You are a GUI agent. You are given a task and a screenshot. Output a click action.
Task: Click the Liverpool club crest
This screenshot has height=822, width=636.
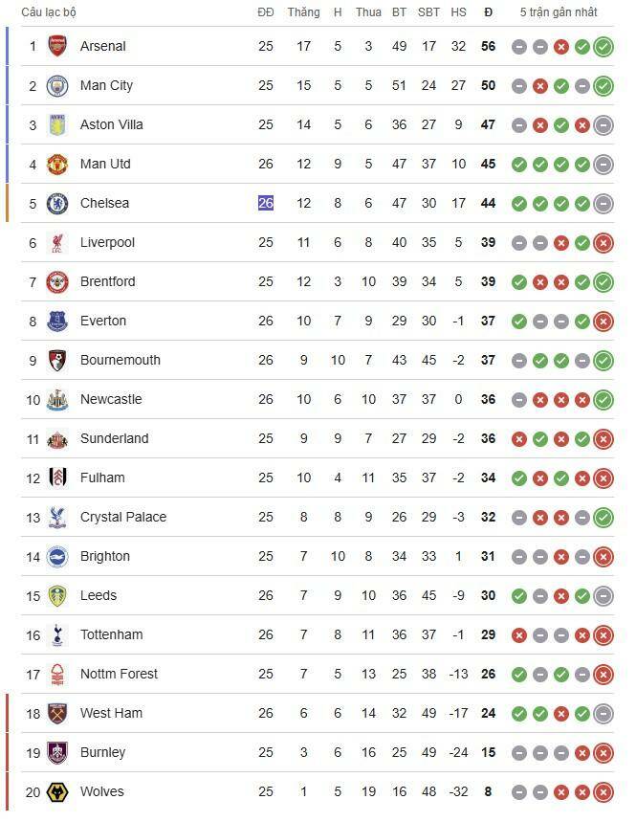(58, 242)
